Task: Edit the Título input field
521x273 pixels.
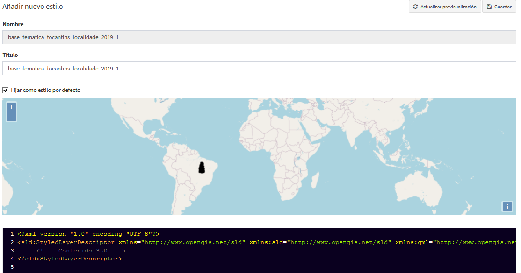Action: click(259, 68)
